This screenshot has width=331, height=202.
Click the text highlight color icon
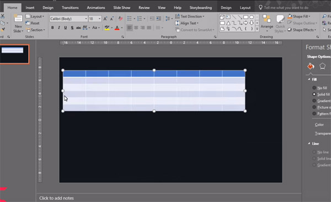point(107,28)
